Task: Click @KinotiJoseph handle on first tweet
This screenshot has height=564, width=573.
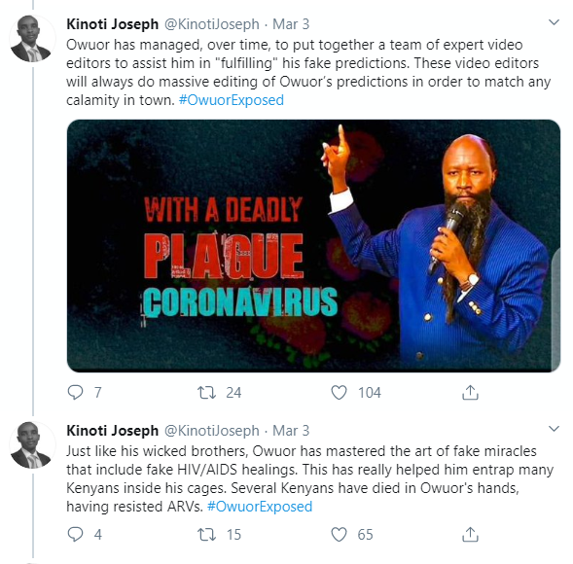Action: click(212, 24)
